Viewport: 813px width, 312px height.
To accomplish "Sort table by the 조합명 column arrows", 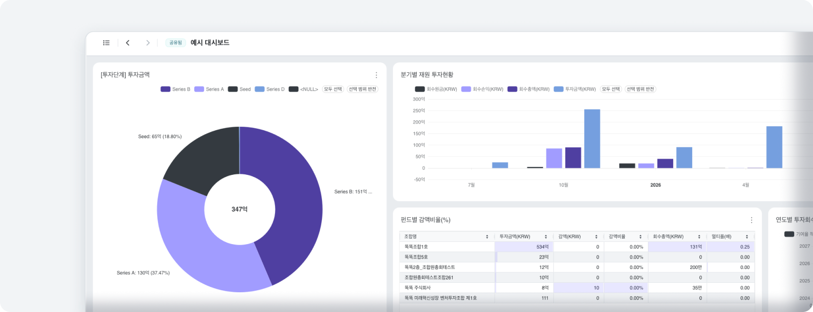I will [x=487, y=237].
